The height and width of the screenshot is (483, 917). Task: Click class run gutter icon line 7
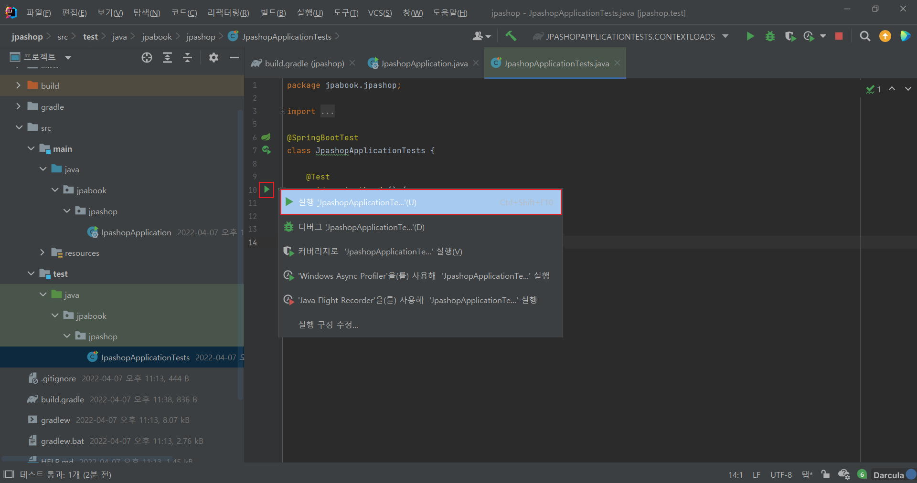point(267,150)
